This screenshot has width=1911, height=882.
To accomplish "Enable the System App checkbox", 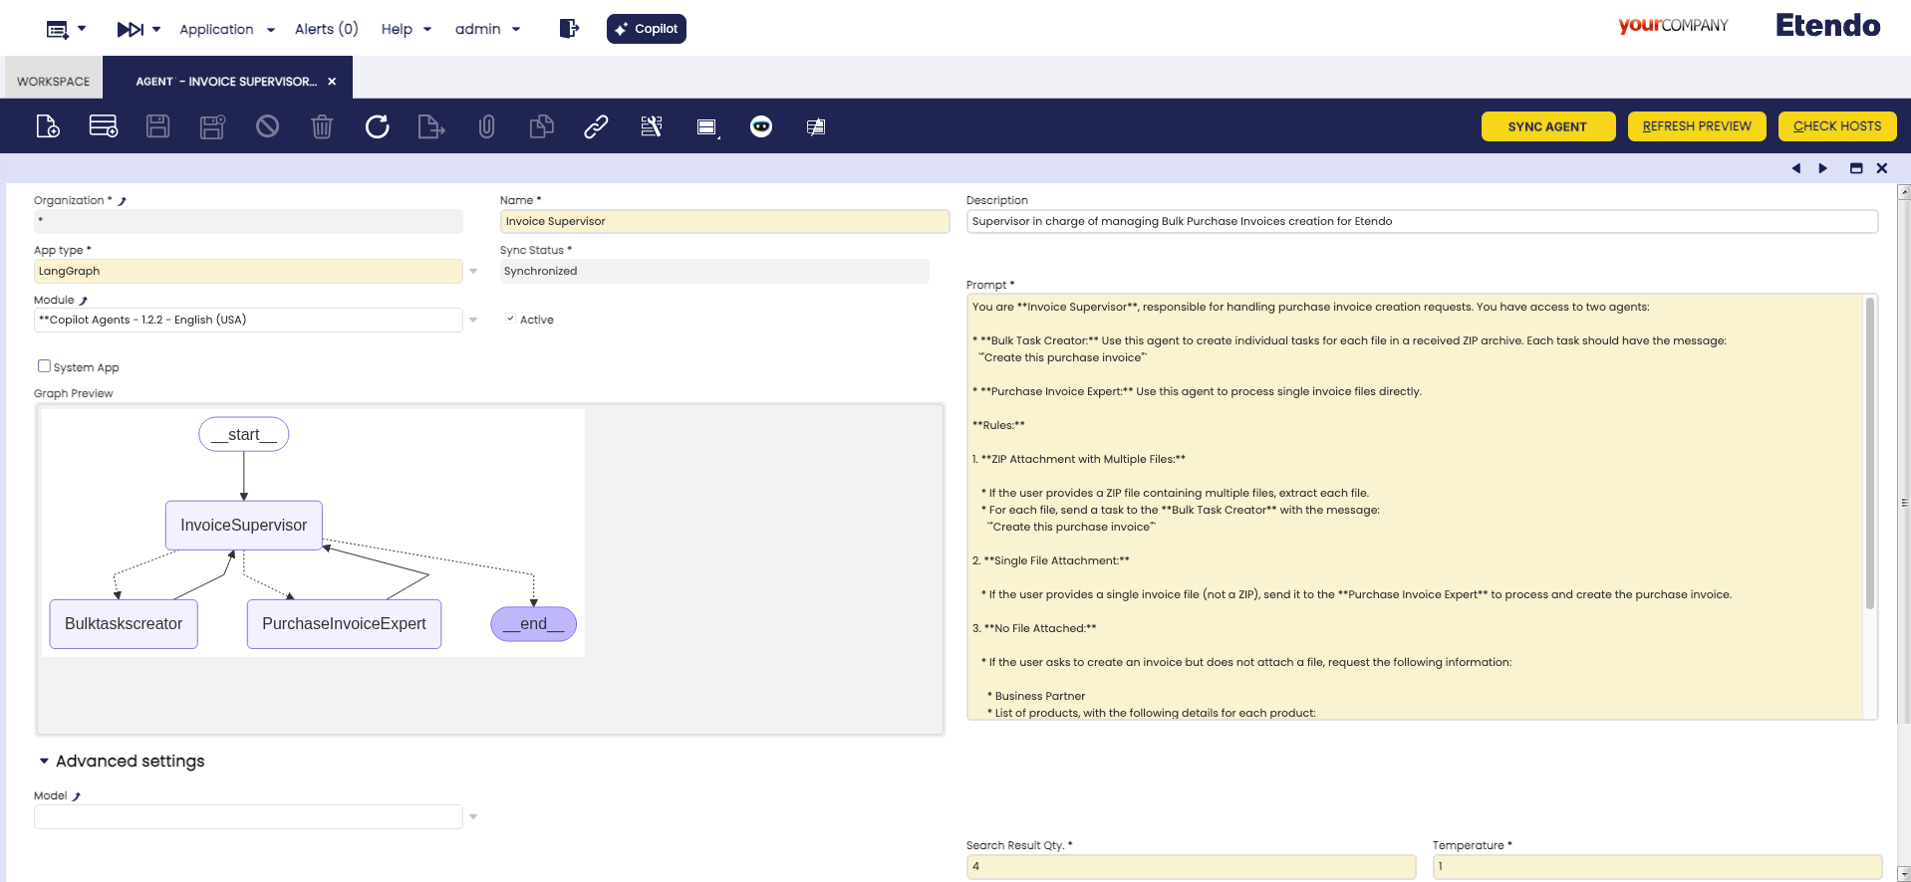I will pyautogui.click(x=44, y=366).
